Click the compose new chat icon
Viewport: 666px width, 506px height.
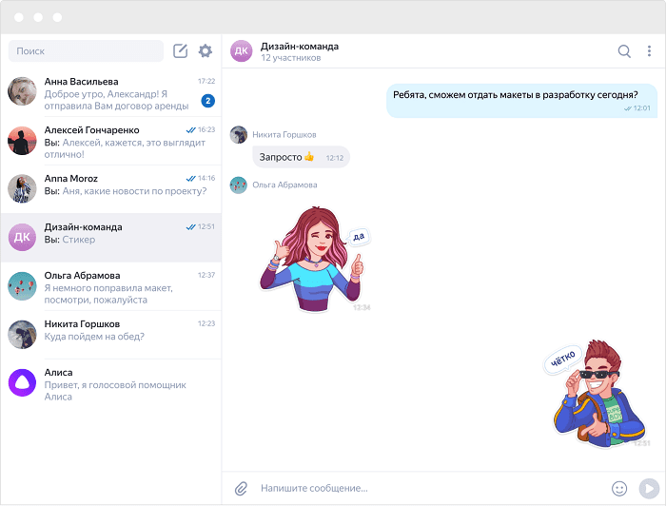tap(180, 51)
